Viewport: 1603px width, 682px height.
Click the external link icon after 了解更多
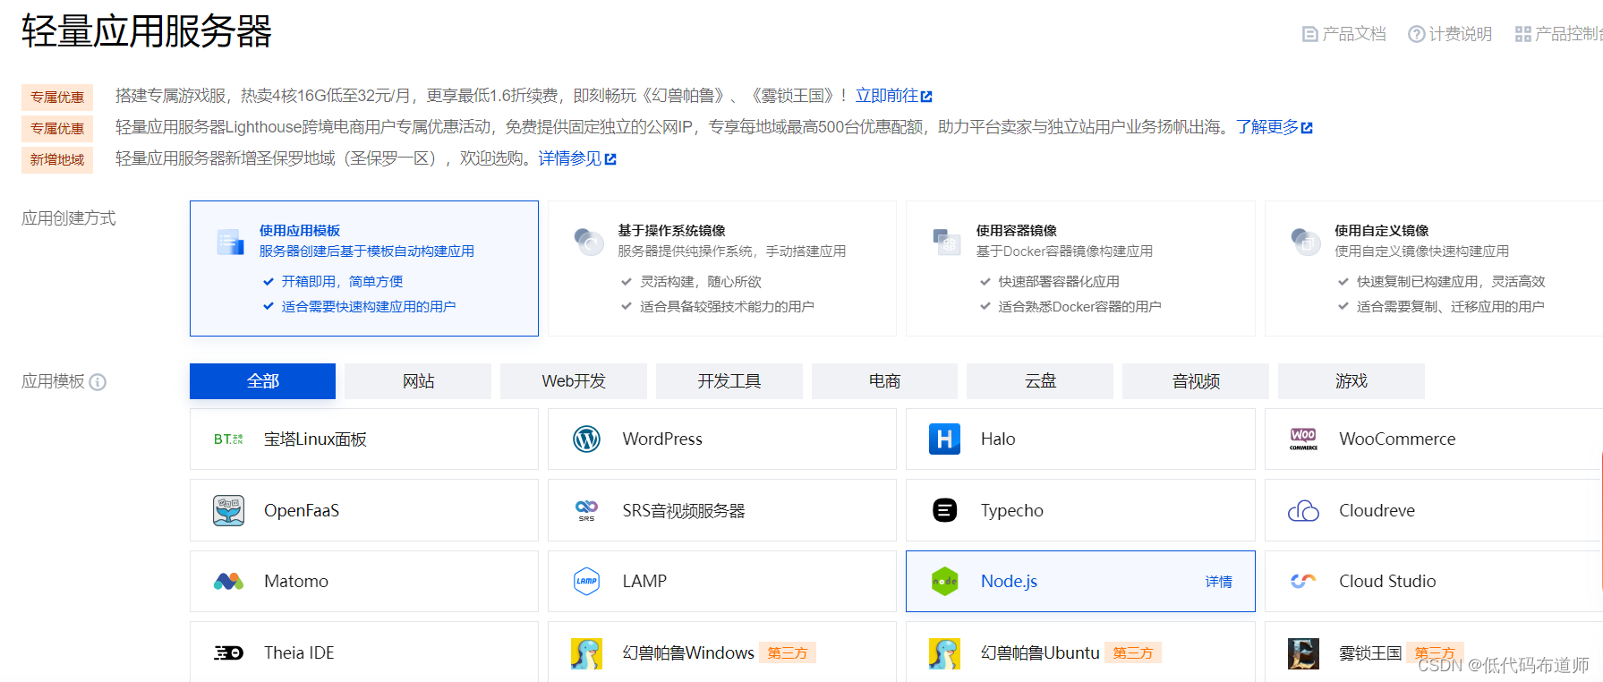(1307, 127)
